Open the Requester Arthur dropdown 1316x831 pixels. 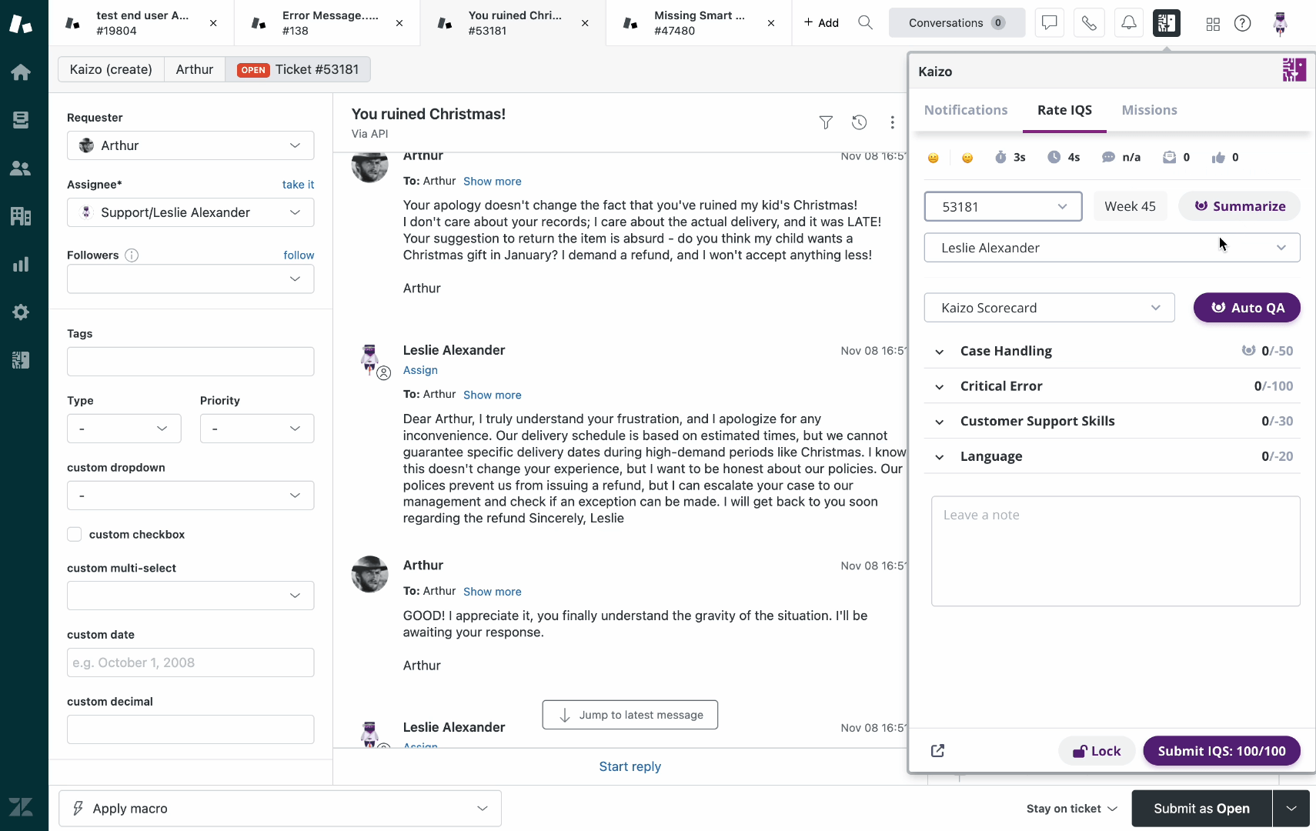click(x=190, y=145)
